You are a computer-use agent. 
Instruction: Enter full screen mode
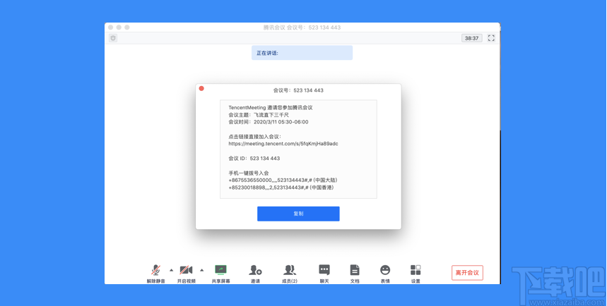point(491,38)
